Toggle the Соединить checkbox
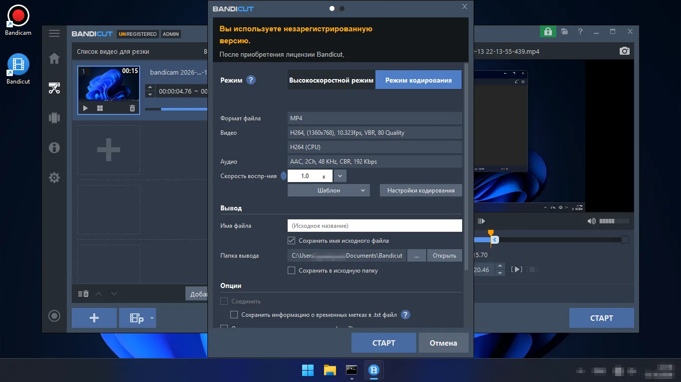 [224, 301]
